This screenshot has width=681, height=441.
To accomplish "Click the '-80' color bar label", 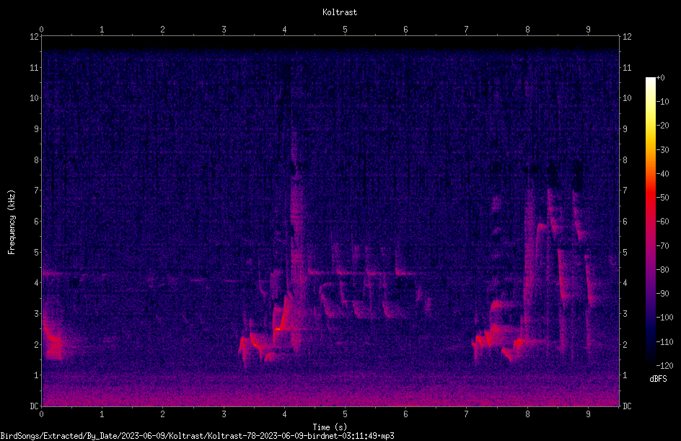I will (663, 270).
